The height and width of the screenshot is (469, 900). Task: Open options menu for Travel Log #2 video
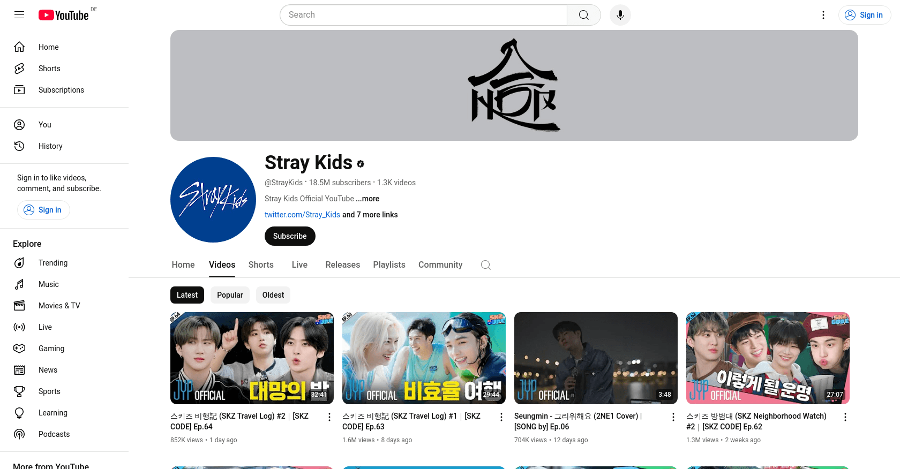tap(329, 417)
